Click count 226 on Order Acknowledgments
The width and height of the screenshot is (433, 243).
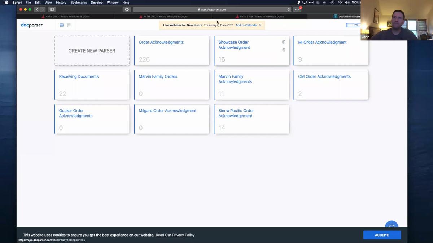pos(144,59)
